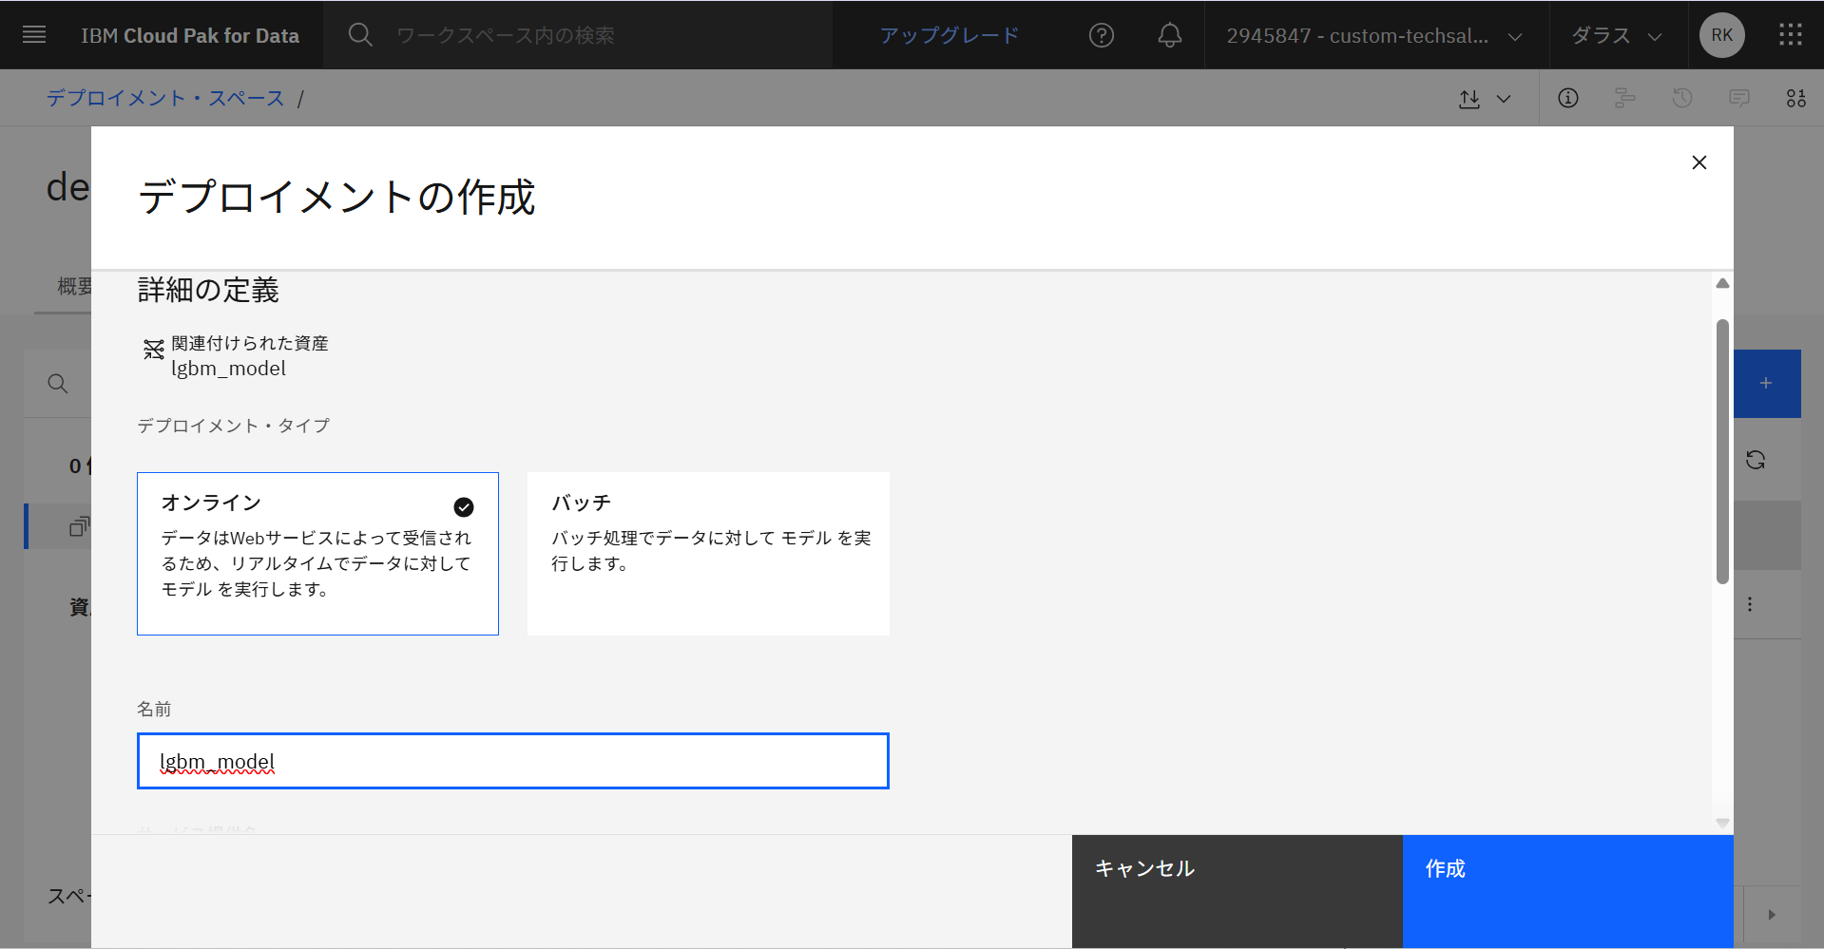
Task: Click the blue plus add button
Action: (x=1767, y=384)
